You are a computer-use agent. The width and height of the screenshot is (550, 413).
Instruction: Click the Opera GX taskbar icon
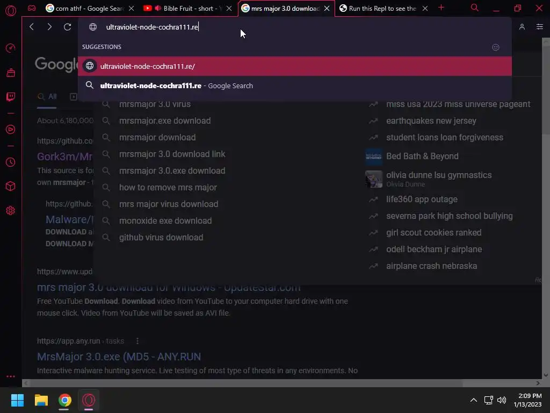[x=89, y=400]
